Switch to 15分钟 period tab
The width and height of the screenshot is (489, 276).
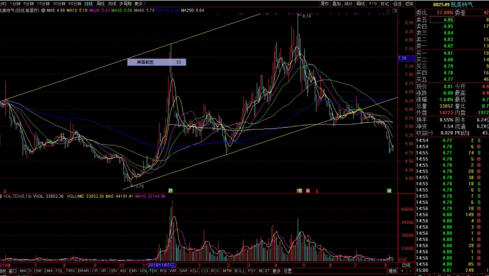[43, 4]
